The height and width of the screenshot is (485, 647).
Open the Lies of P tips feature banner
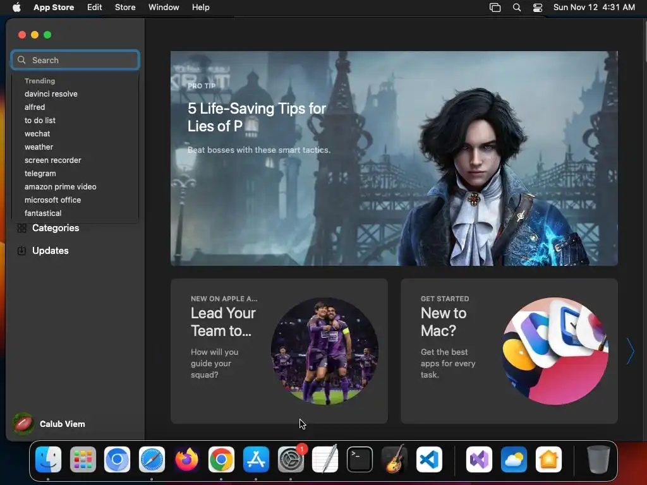[394, 159]
